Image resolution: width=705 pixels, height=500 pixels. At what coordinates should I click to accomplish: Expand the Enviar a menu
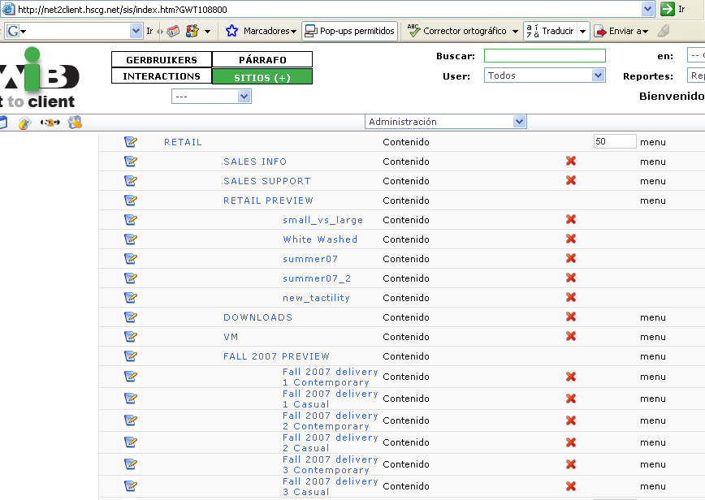pyautogui.click(x=645, y=32)
